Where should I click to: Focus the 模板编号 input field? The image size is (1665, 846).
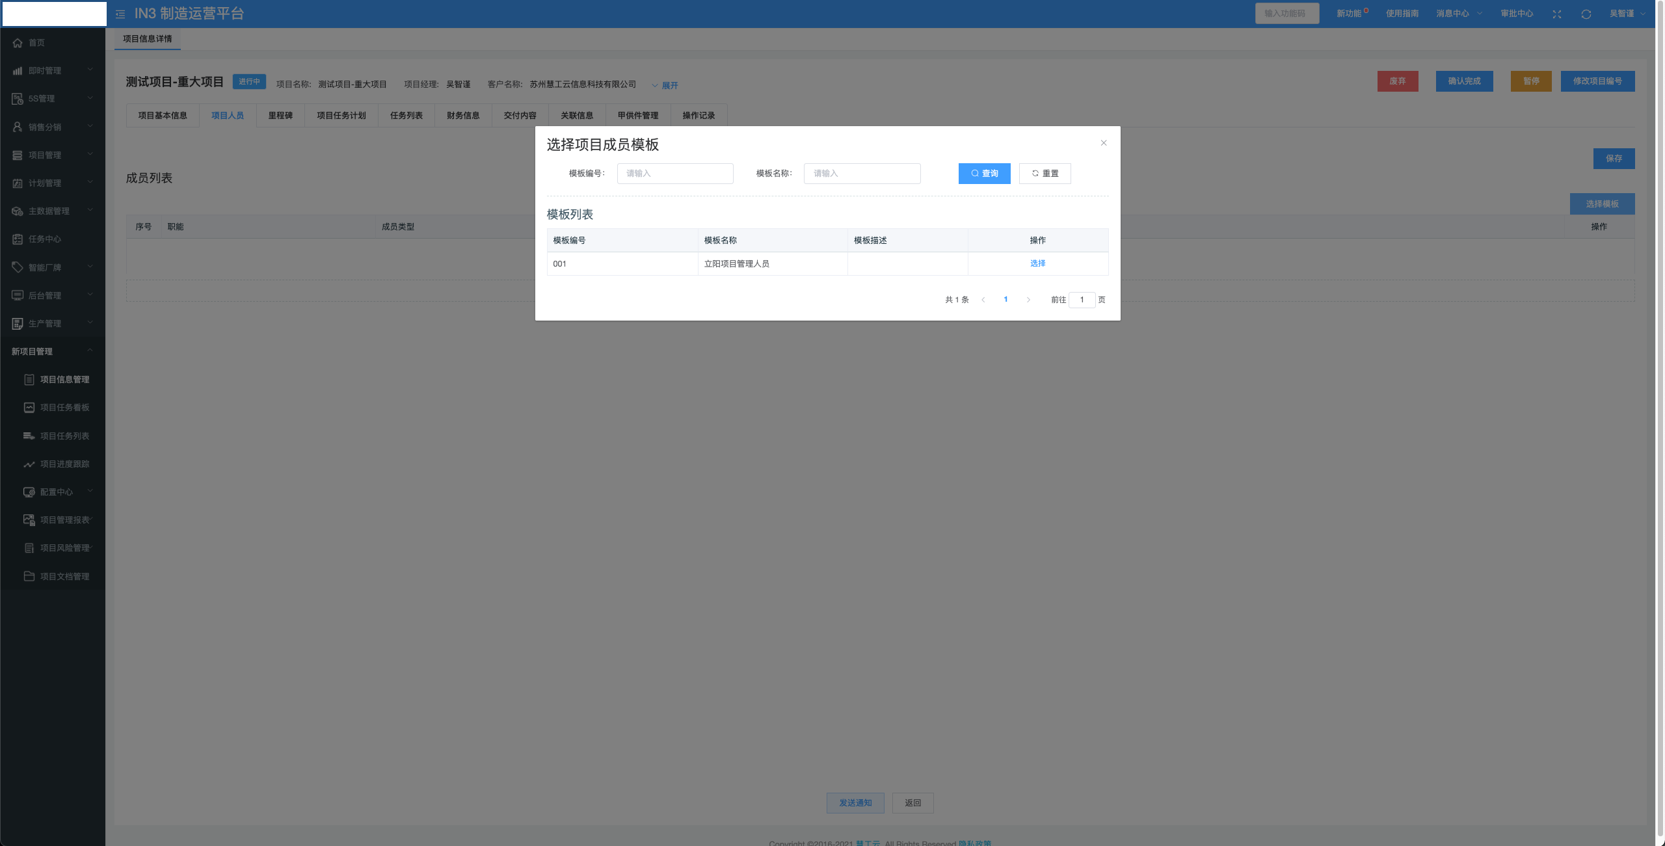click(x=675, y=174)
